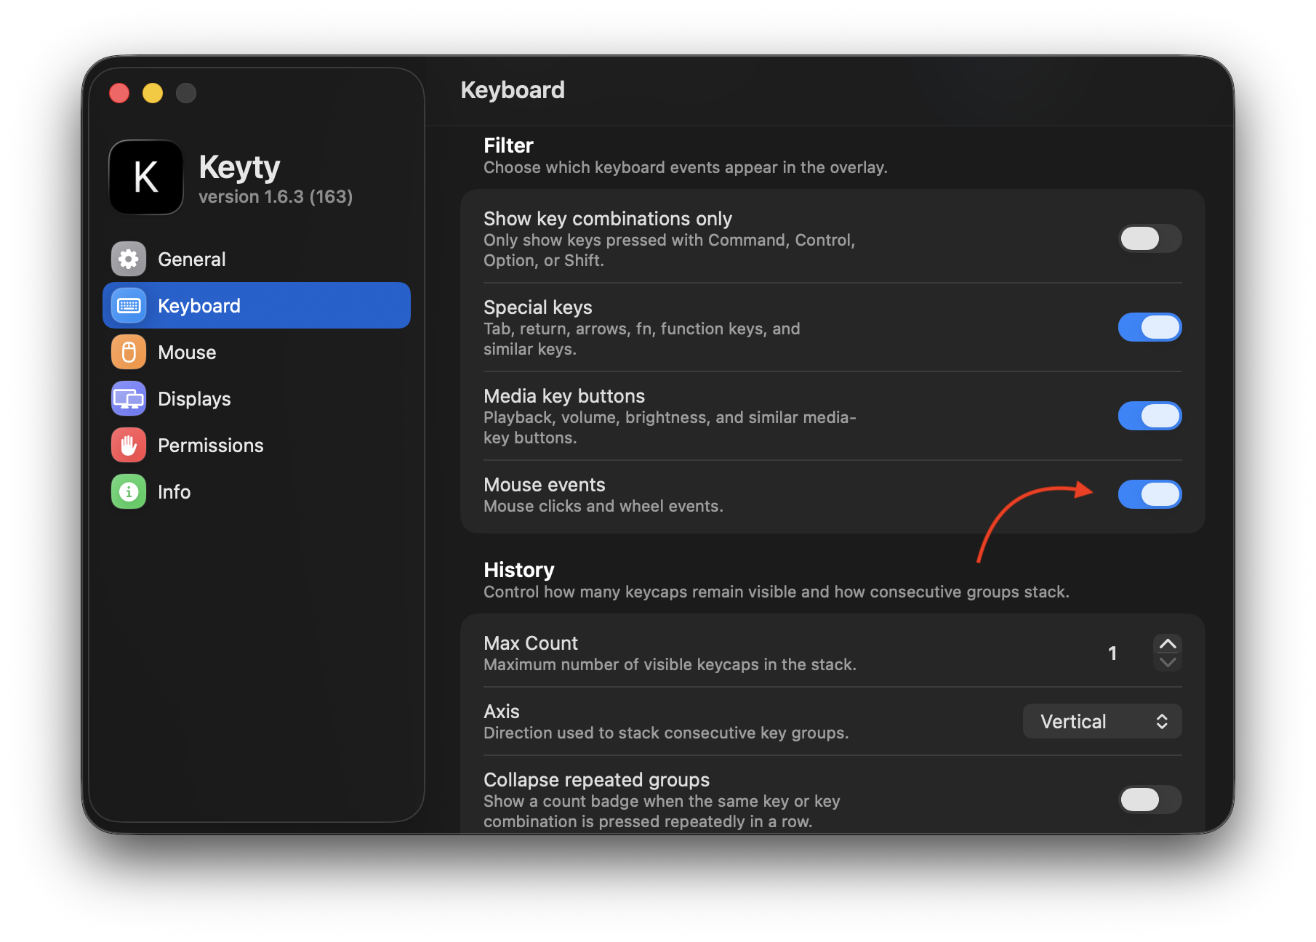Click the Keyty app name

[239, 168]
